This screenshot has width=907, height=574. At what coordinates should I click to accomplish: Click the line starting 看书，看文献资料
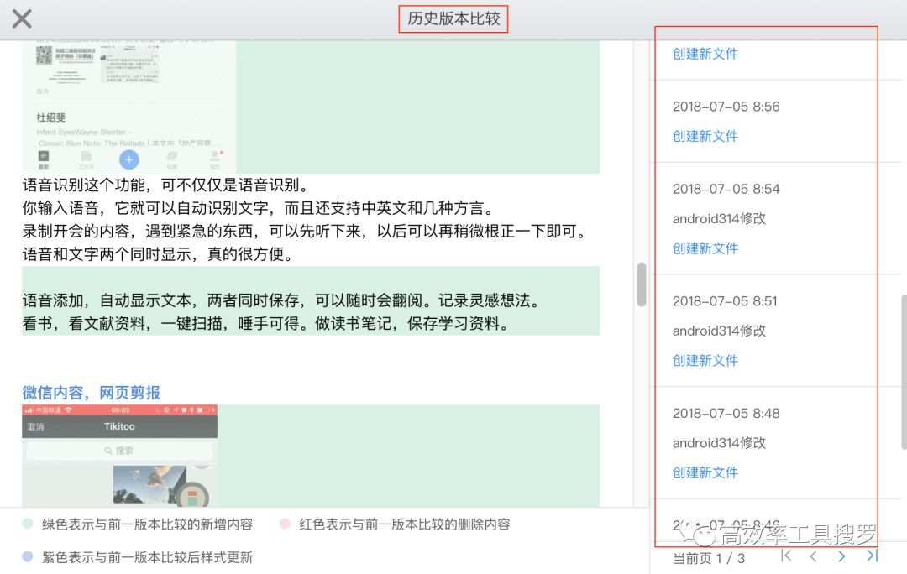coord(268,324)
